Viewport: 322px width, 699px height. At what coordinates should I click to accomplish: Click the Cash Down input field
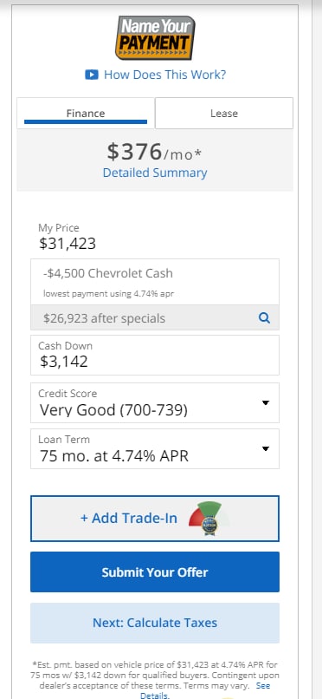[155, 356]
